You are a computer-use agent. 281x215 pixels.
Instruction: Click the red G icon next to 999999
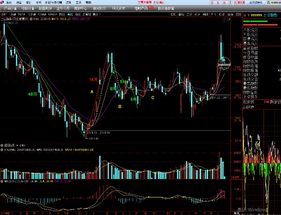[245, 15]
